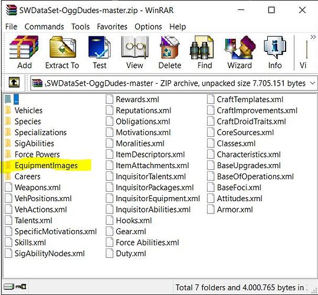318x295 pixels.
Task: Select Skills.xml file
Action: click(25, 242)
